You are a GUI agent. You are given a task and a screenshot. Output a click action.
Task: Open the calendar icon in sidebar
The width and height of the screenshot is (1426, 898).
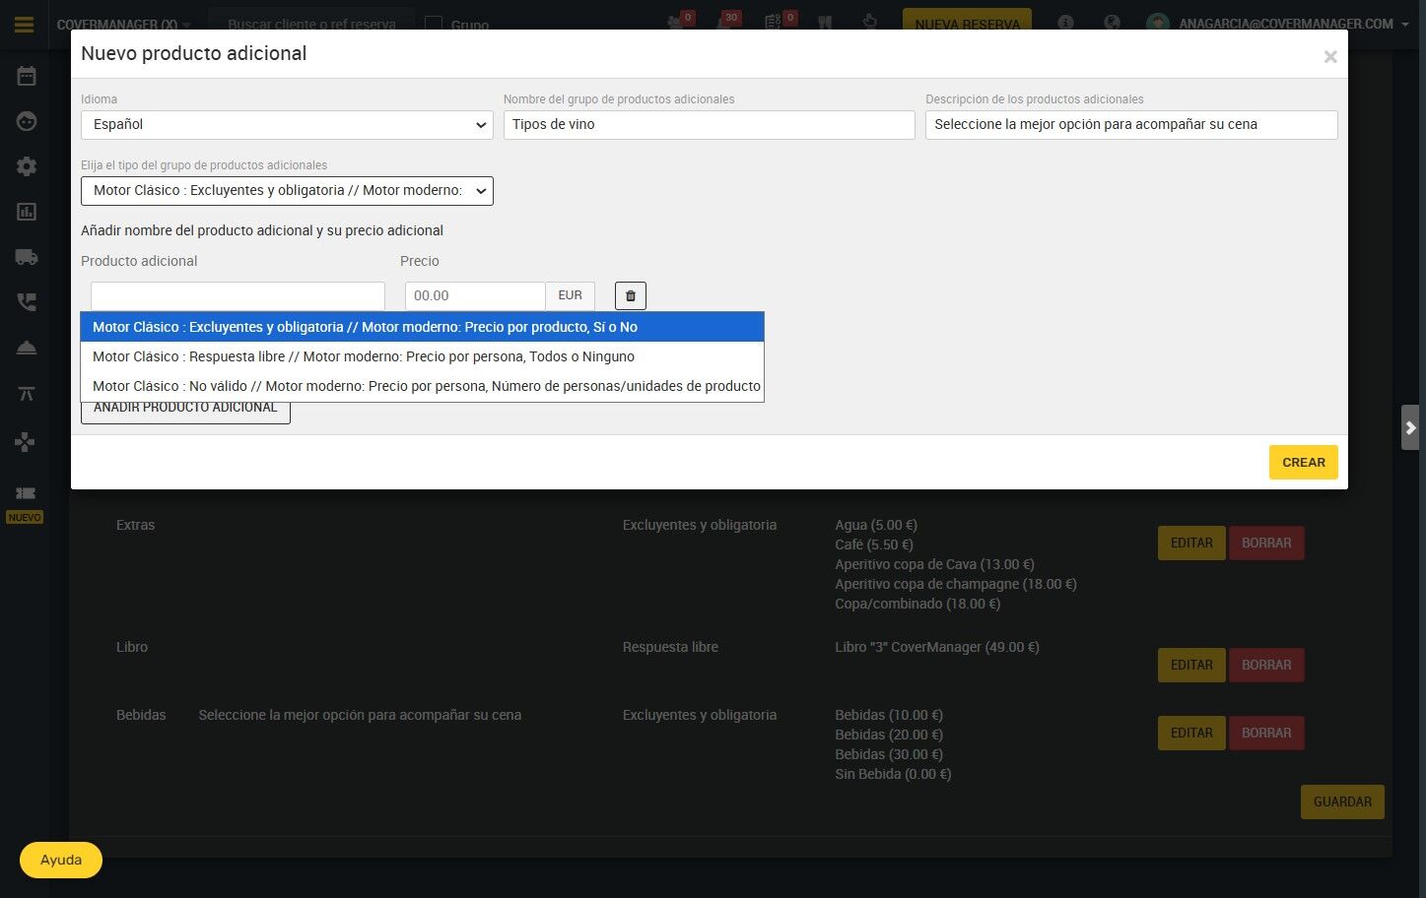pyautogui.click(x=27, y=76)
